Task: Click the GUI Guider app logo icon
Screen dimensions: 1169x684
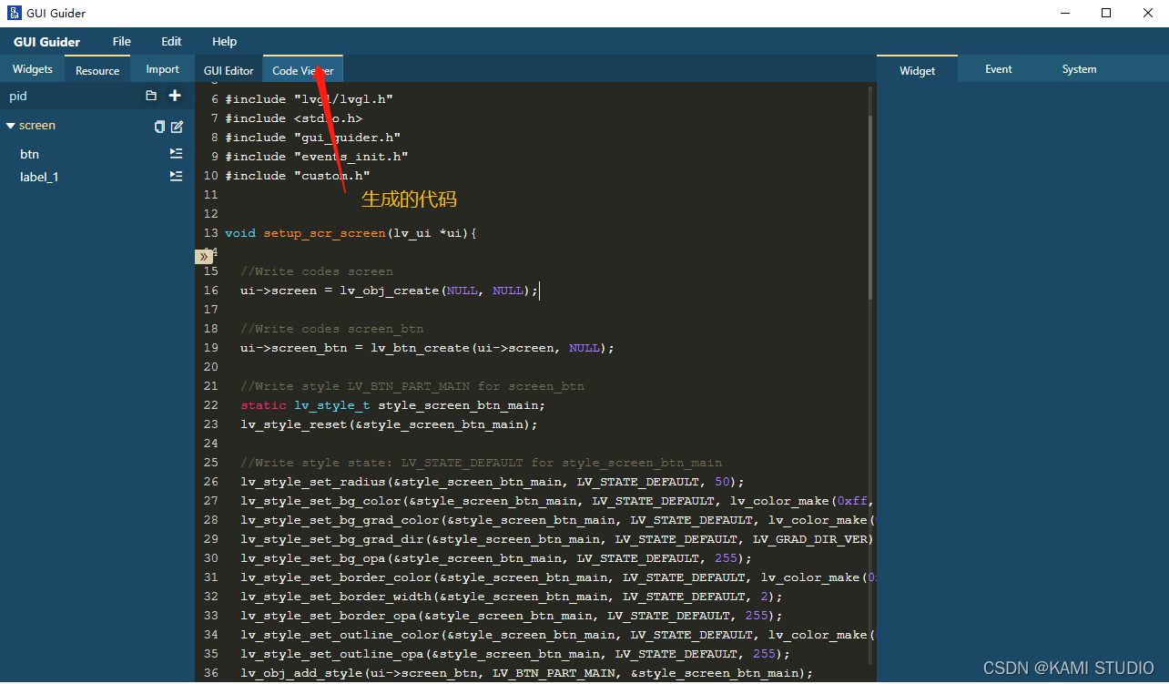Action: tap(14, 13)
